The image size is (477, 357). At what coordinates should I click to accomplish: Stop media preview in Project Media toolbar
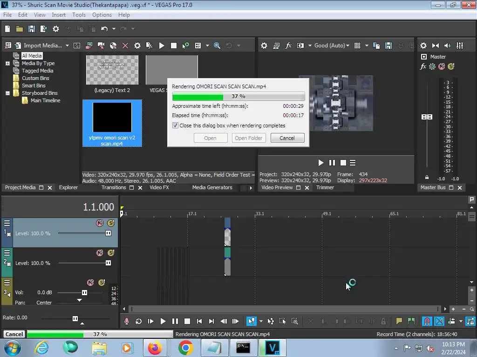174,46
